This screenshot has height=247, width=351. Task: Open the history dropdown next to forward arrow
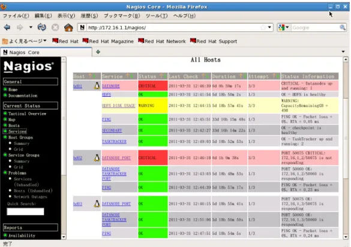pyautogui.click(x=31, y=28)
